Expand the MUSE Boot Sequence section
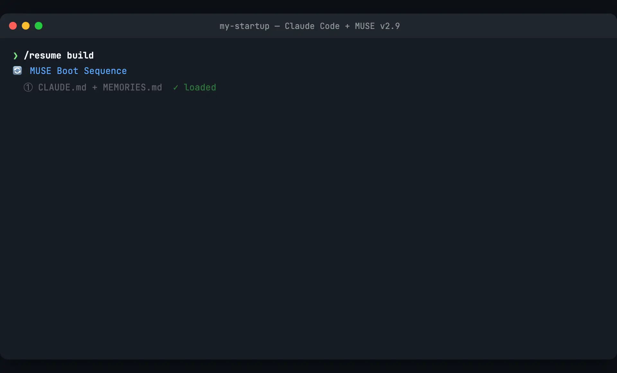 coord(78,71)
